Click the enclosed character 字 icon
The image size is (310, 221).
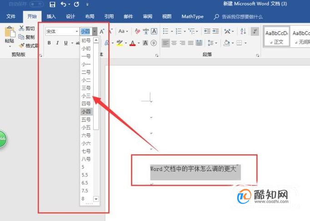154,43
